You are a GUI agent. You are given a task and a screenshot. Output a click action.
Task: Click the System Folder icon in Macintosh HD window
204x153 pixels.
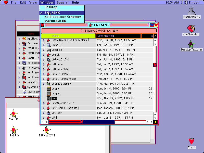(24, 87)
